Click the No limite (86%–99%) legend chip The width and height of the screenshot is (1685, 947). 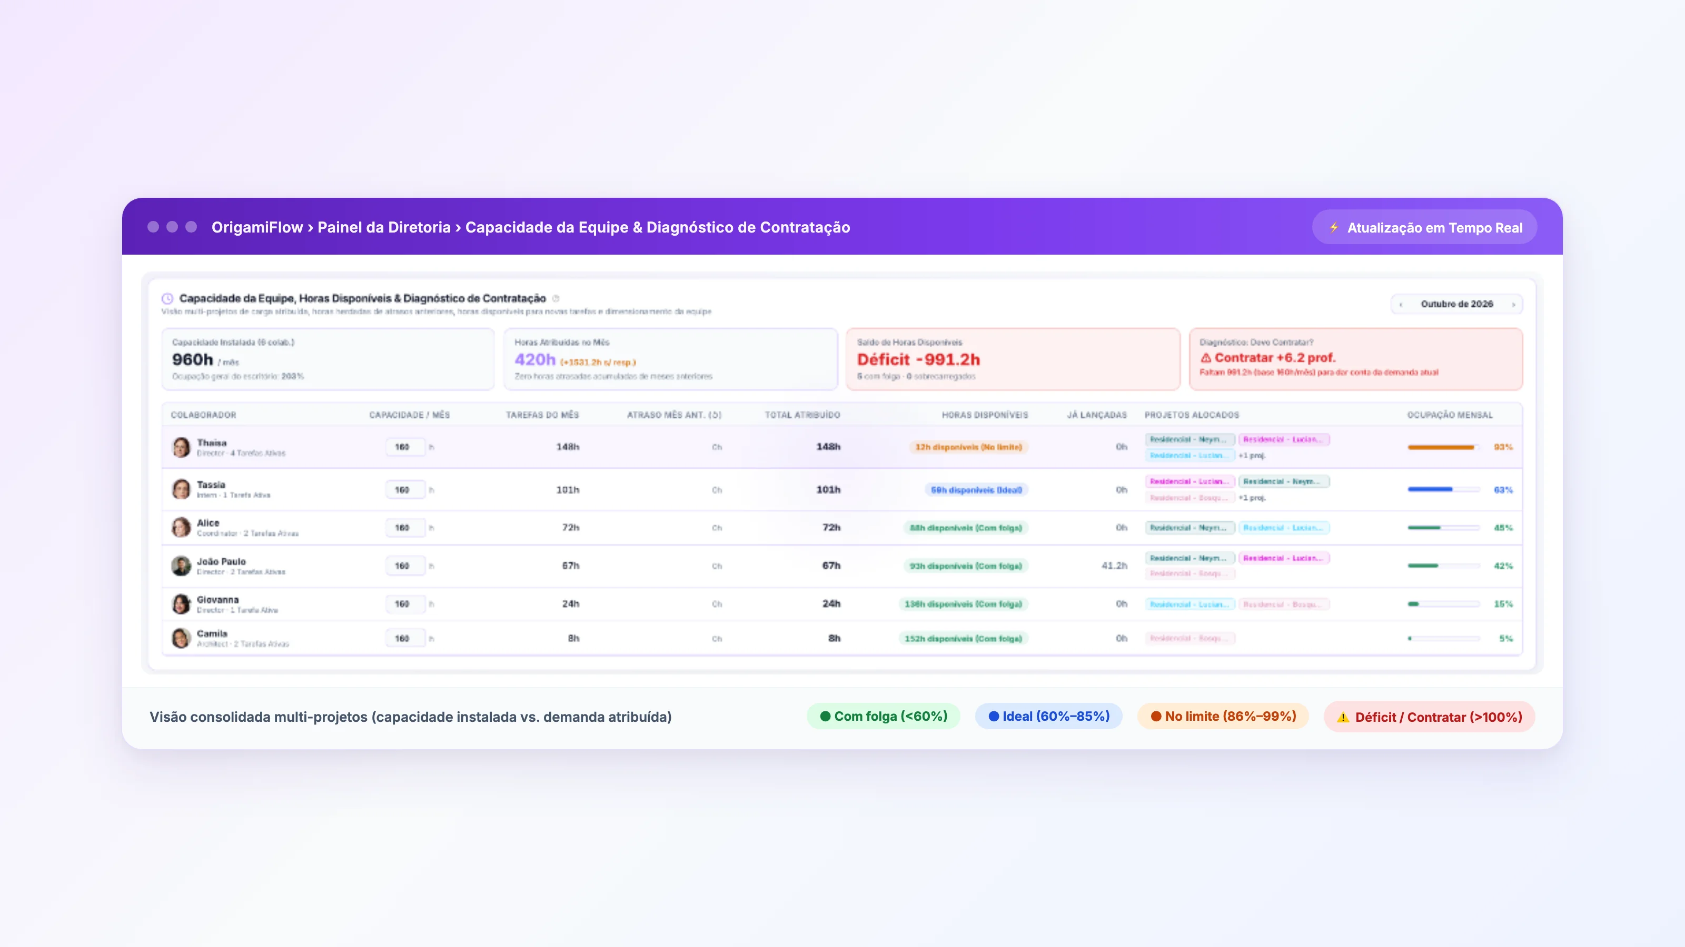1223,716
